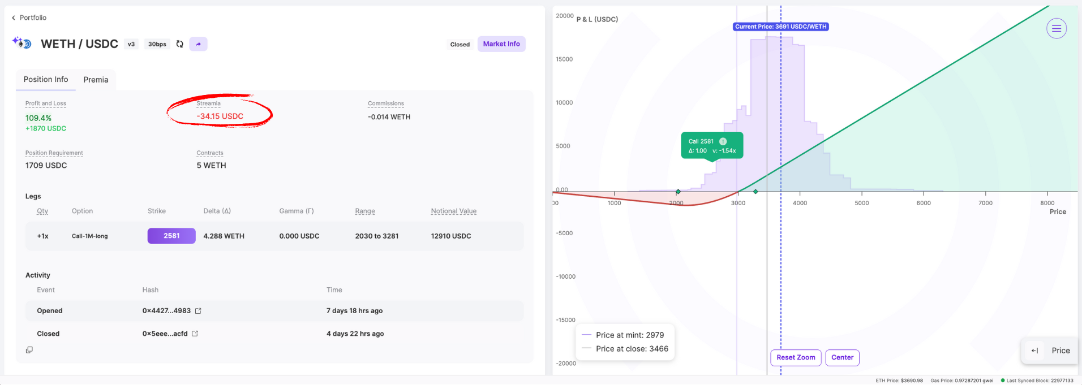Viewport: 1082px width, 385px height.
Task: Share the position with the arrow button
Action: click(x=198, y=44)
